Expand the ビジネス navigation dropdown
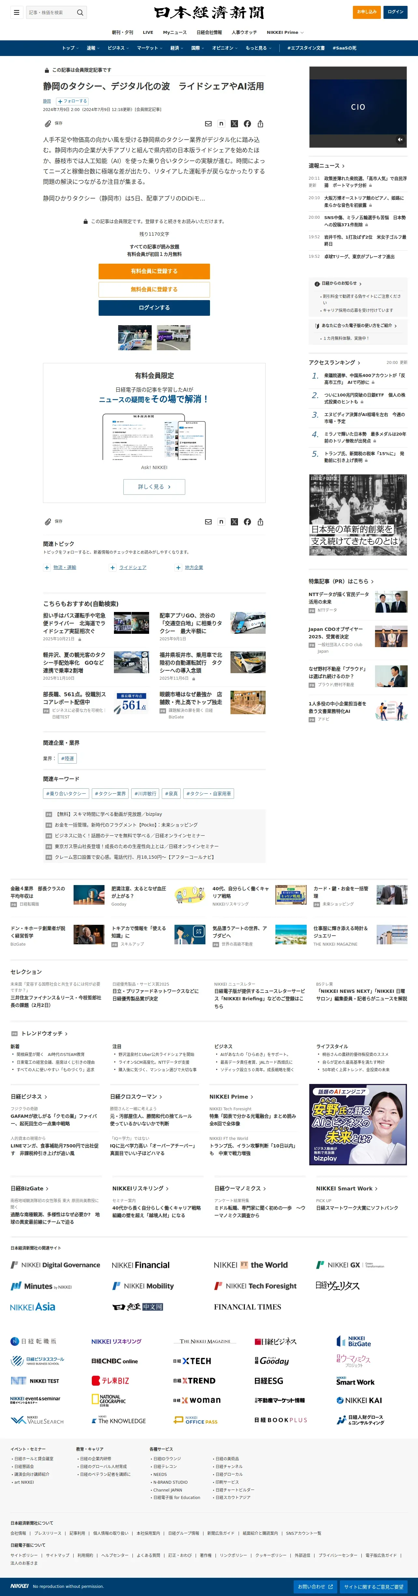The width and height of the screenshot is (418, 1596). (118, 48)
